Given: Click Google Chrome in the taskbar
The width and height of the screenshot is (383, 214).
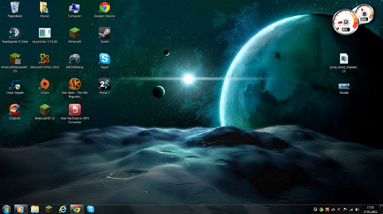Looking at the screenshot, I should point(77,209).
